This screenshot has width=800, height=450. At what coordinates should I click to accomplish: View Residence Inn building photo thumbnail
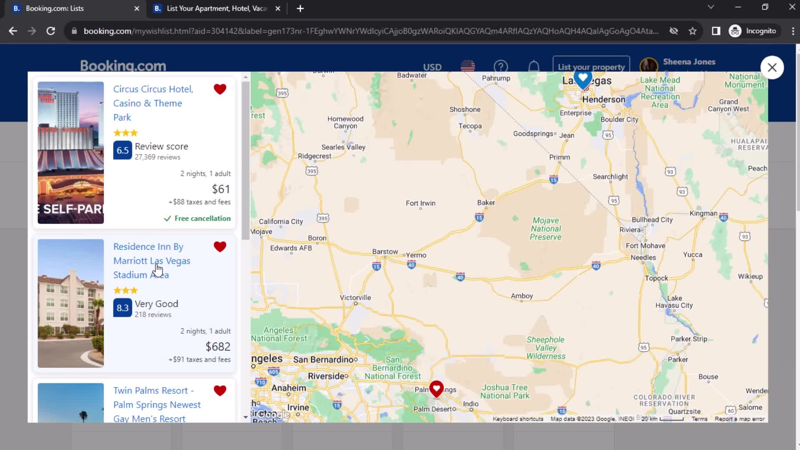[x=71, y=303]
